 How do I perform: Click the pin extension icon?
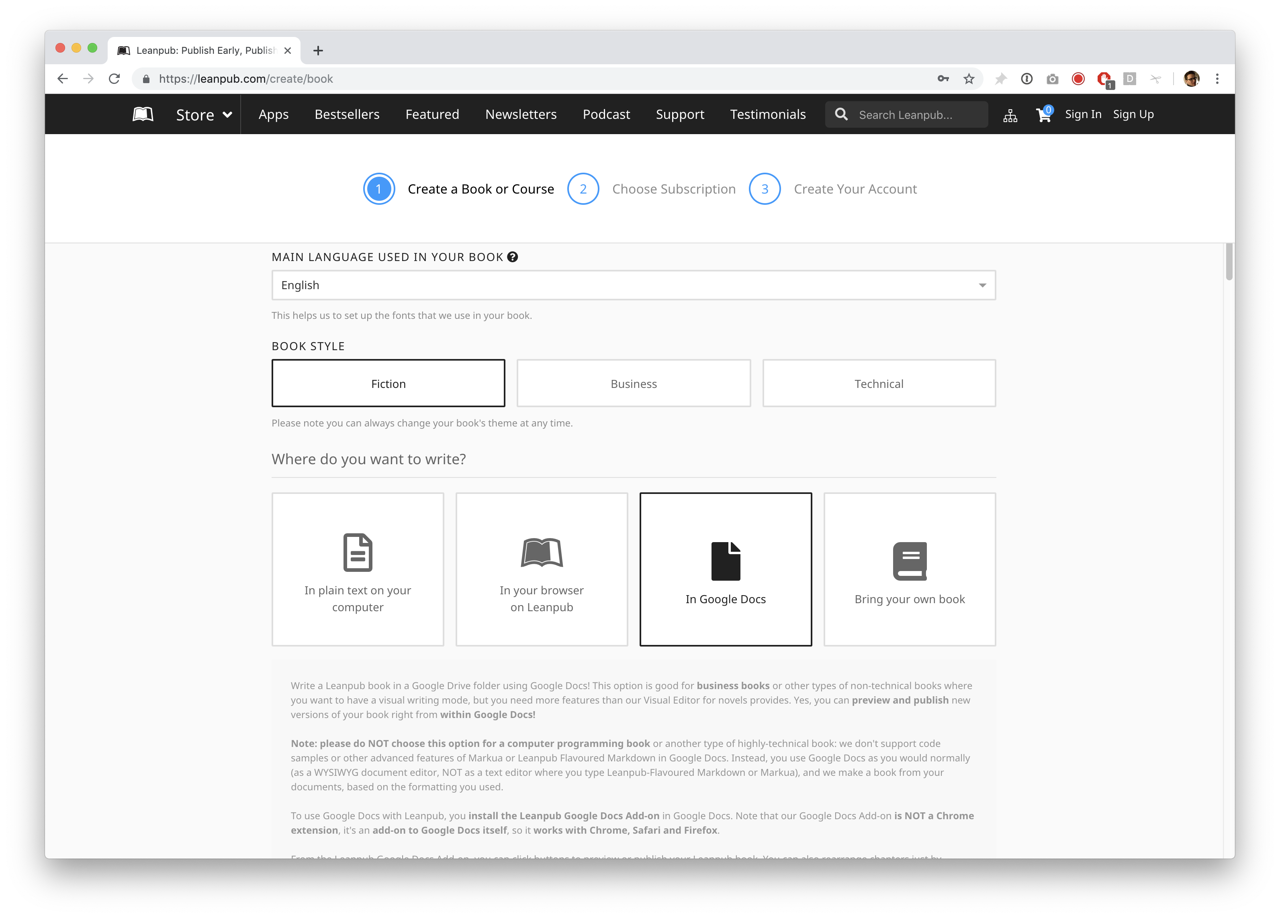[1001, 79]
